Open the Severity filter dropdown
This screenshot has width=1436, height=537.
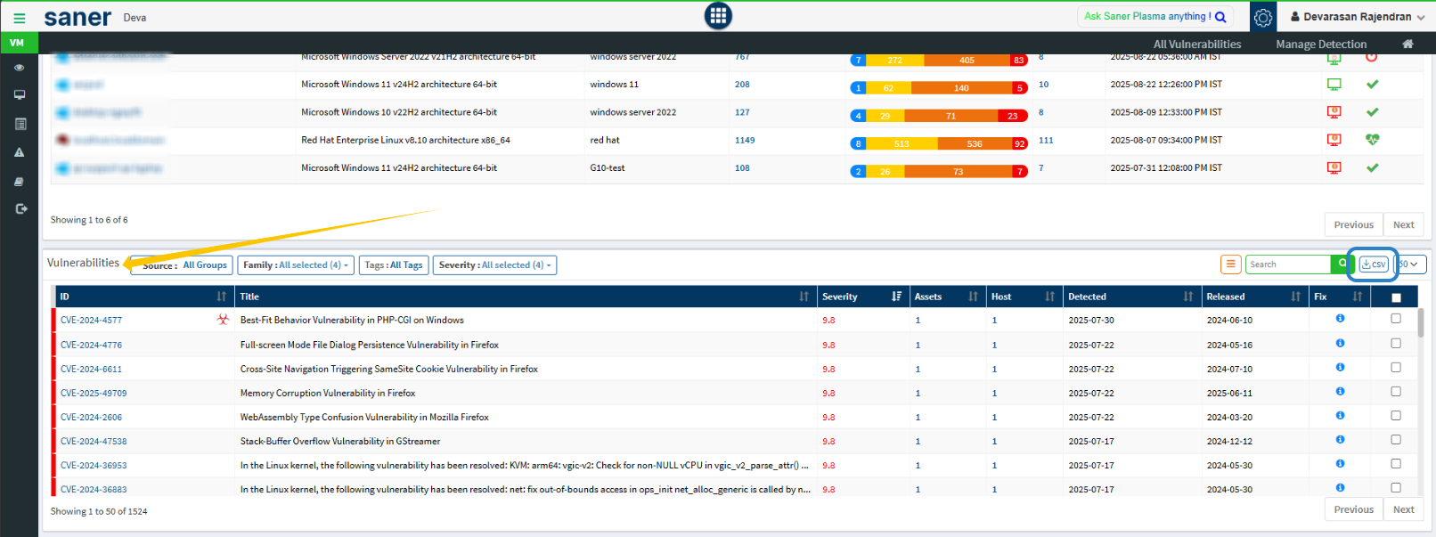click(494, 265)
